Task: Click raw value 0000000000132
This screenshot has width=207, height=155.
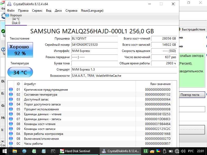Action: click(x=158, y=95)
